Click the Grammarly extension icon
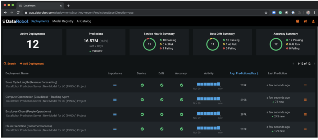 click(280, 12)
